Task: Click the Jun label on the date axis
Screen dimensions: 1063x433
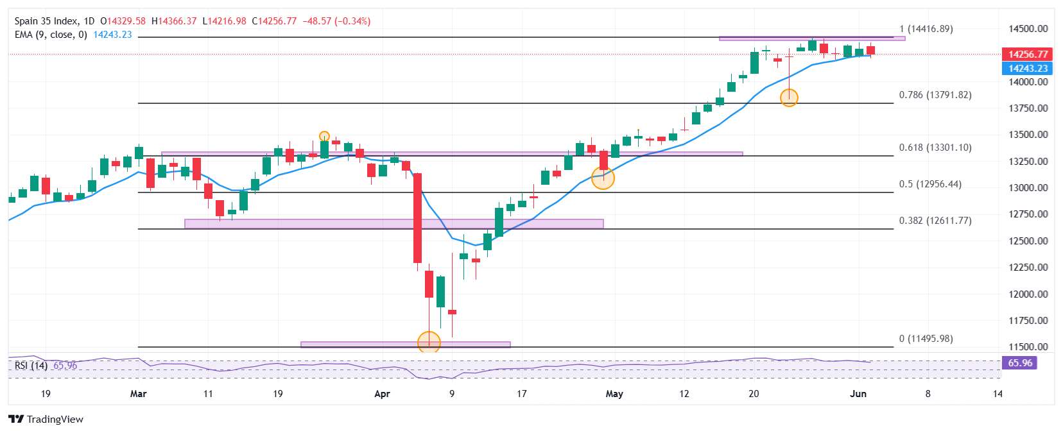Action: point(858,394)
